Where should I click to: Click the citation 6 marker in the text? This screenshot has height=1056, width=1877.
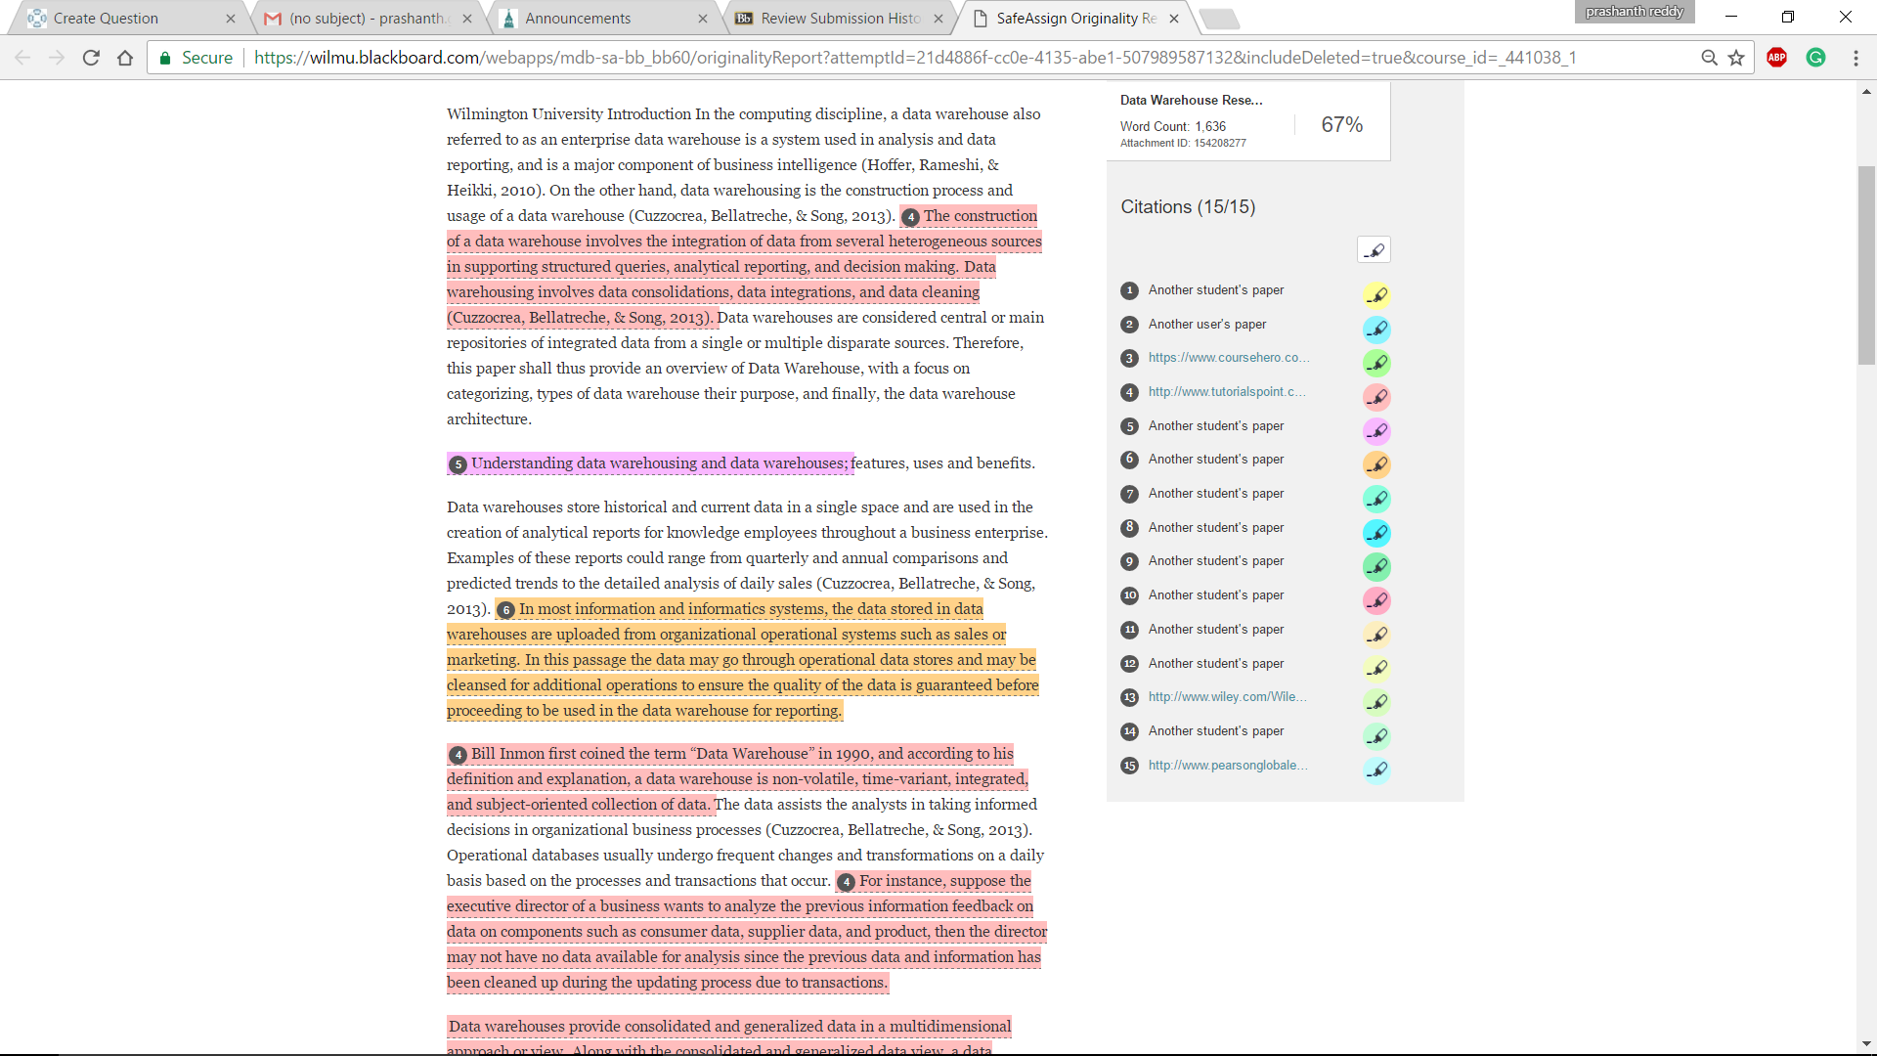pos(505,610)
